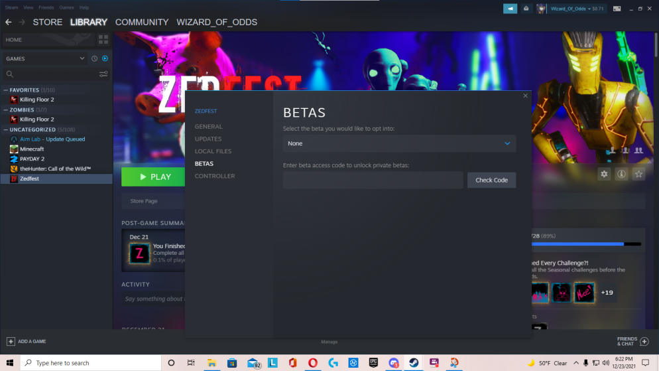Open the View menu

pyautogui.click(x=28, y=7)
